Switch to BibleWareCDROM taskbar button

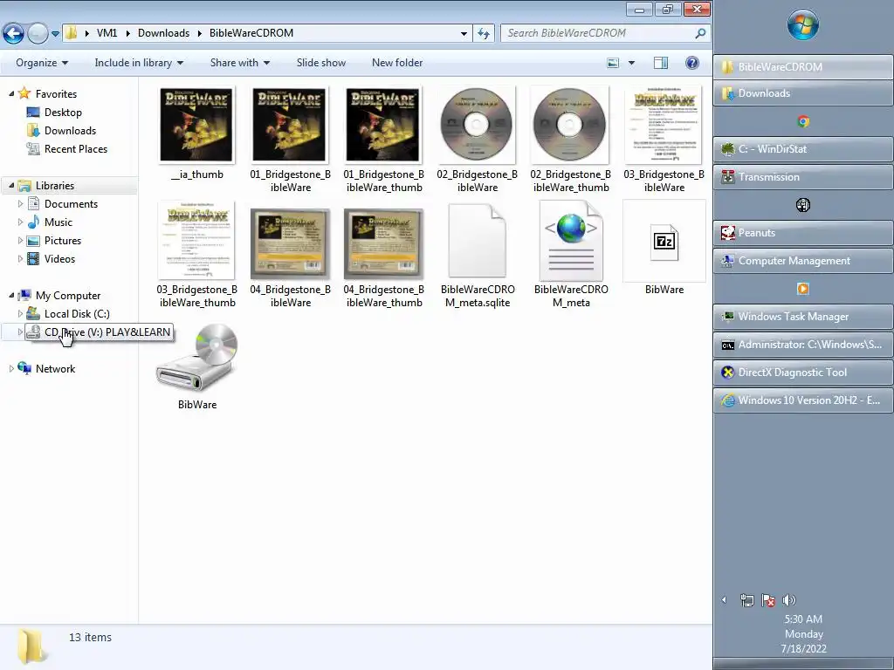(803, 66)
